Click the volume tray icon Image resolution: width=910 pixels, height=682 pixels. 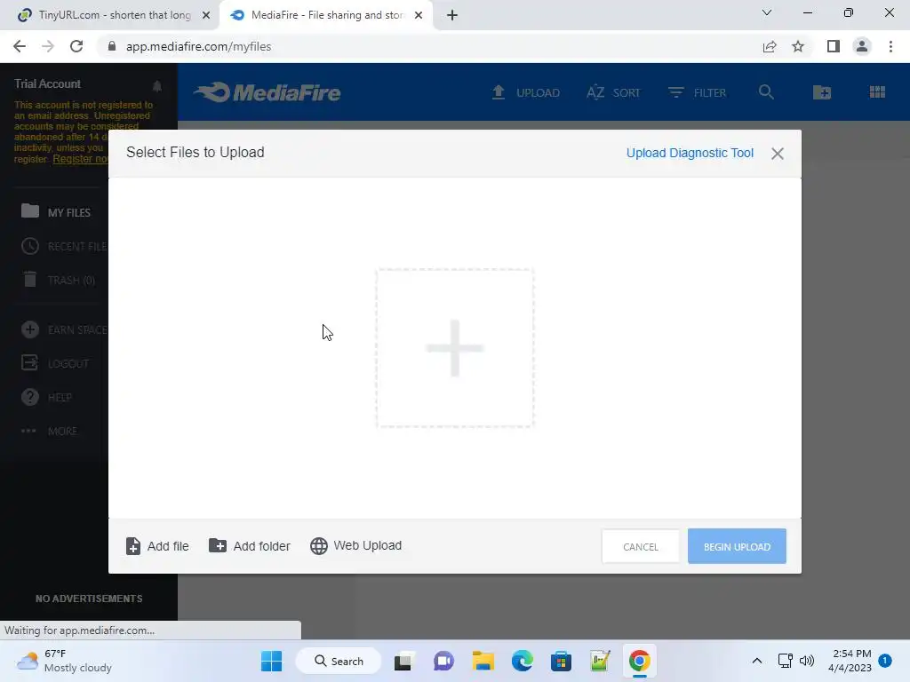(x=807, y=661)
